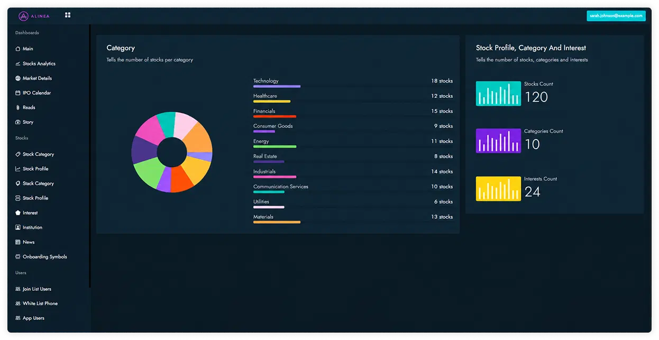Select the orange segment of donut chart
This screenshot has height=340, width=659.
click(x=198, y=139)
